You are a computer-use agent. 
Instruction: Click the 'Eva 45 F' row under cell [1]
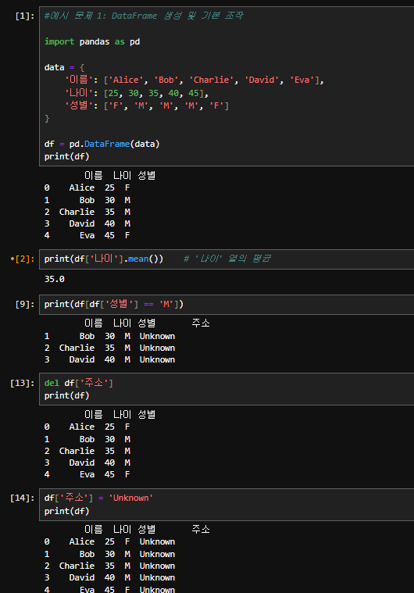[87, 235]
